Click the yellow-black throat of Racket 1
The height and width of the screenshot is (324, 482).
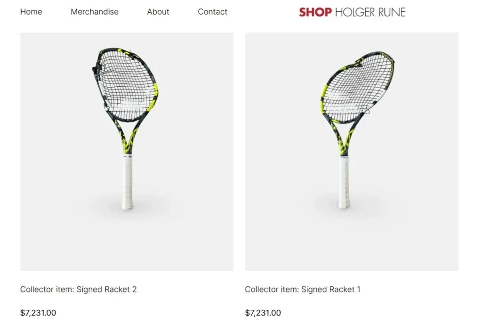[344, 139]
